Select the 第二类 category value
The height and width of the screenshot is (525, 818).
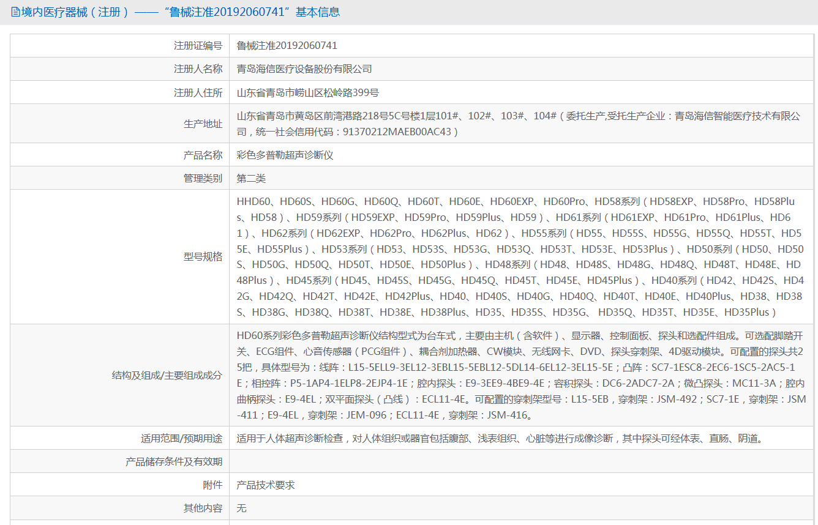pyautogui.click(x=252, y=179)
